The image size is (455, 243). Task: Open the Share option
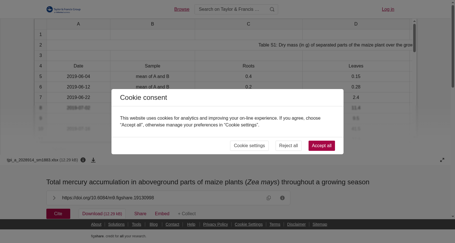140,214
